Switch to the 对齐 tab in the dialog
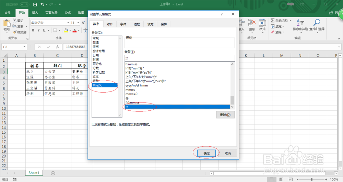The height and width of the screenshot is (182, 343). coord(110,24)
